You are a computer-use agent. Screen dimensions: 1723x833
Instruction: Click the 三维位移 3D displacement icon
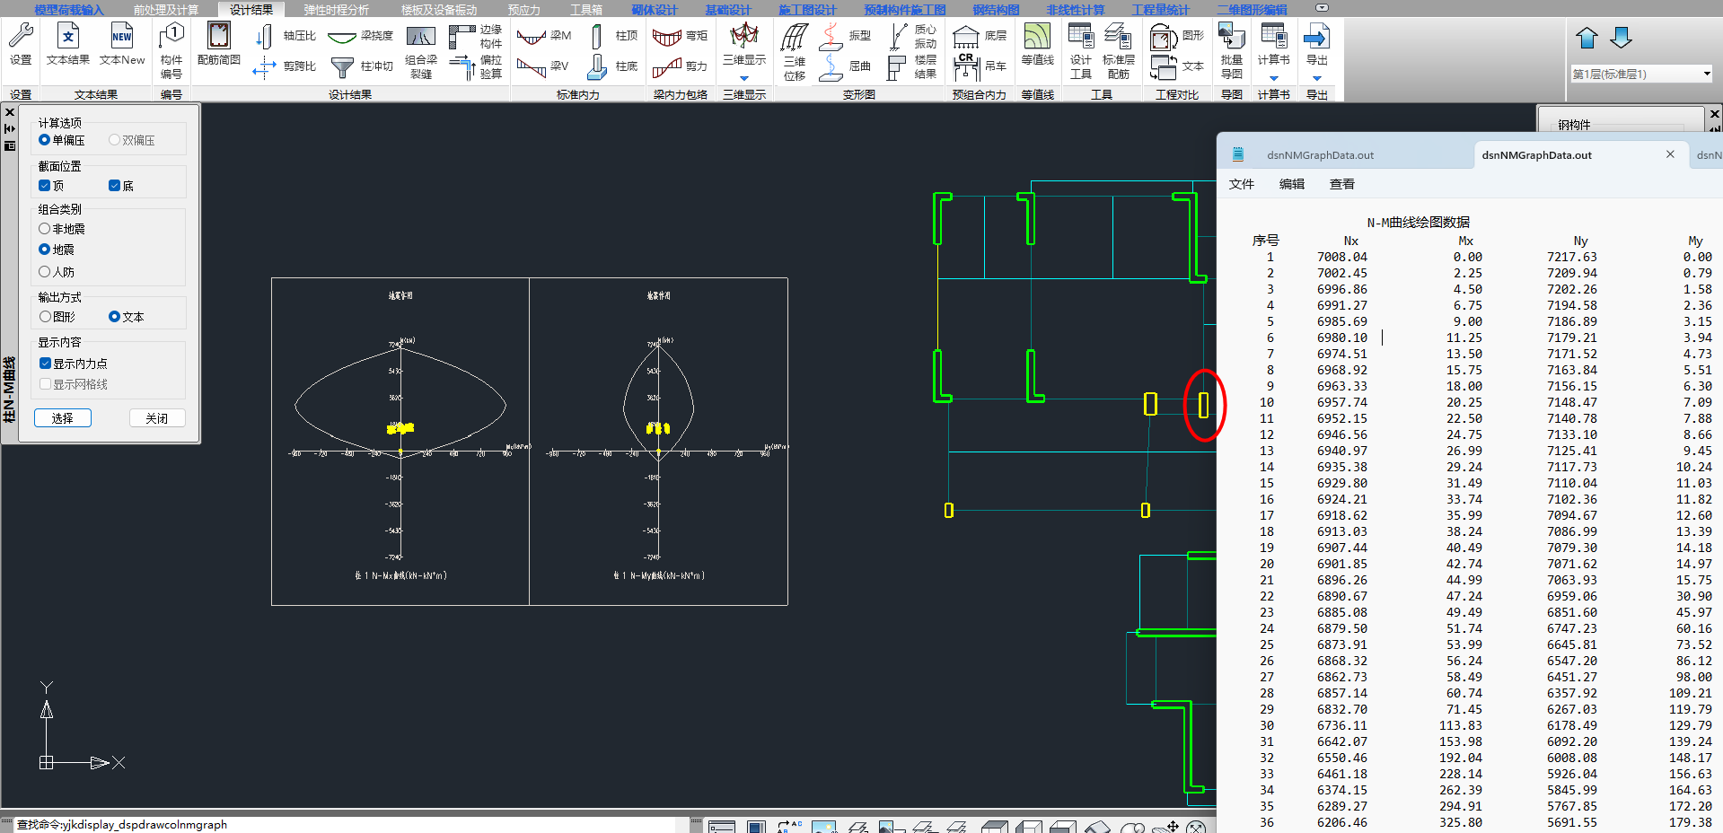(795, 52)
